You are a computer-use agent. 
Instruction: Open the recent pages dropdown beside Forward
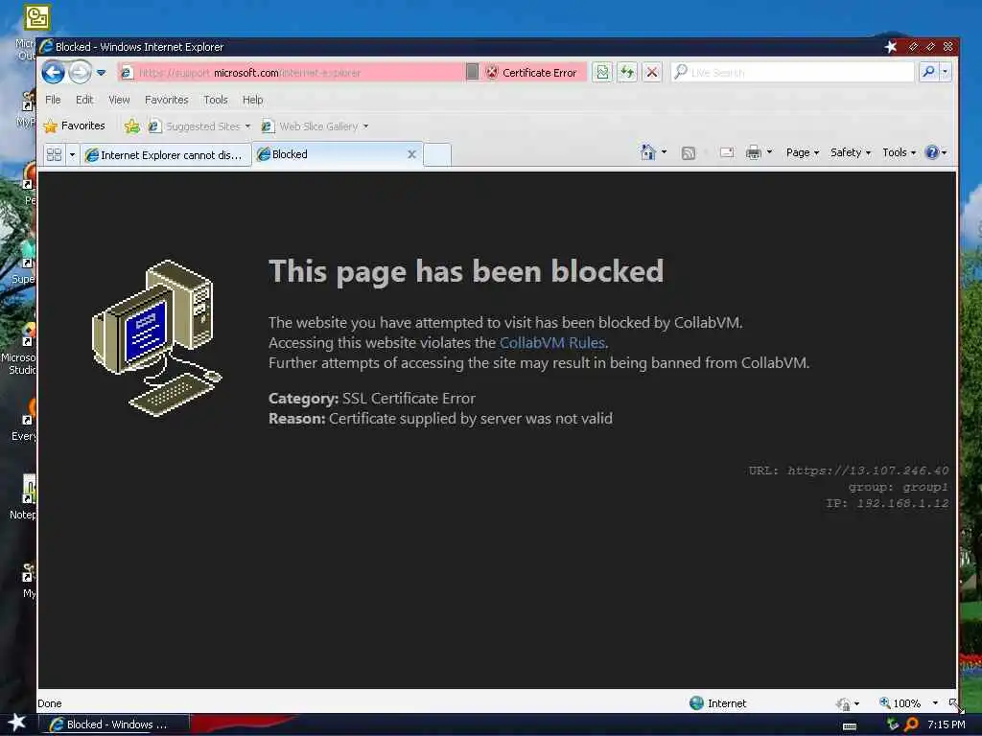click(102, 73)
